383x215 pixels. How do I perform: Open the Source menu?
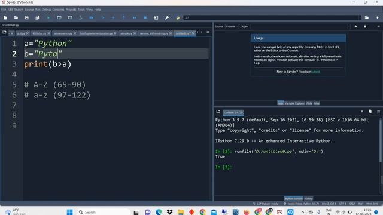pyautogui.click(x=29, y=10)
